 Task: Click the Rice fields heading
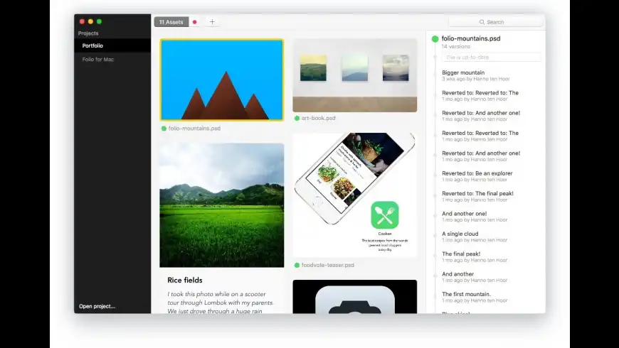185,281
